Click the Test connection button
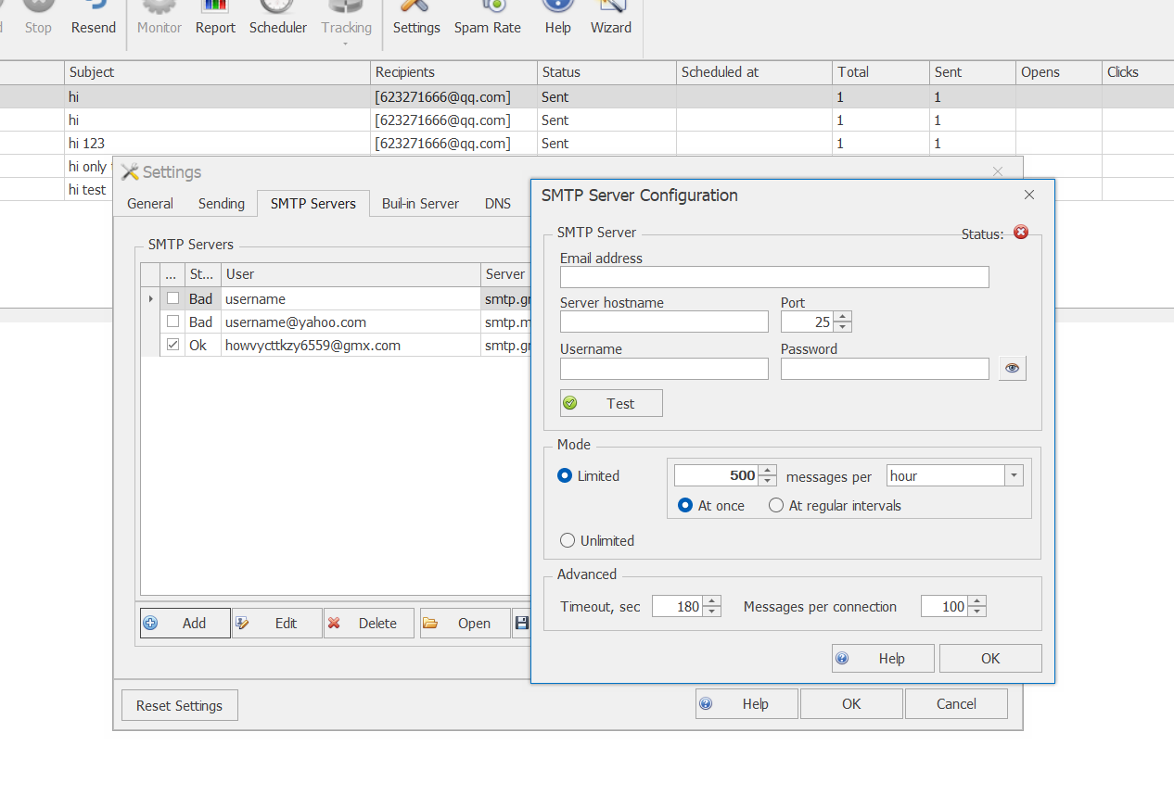1174x795 pixels. click(611, 403)
